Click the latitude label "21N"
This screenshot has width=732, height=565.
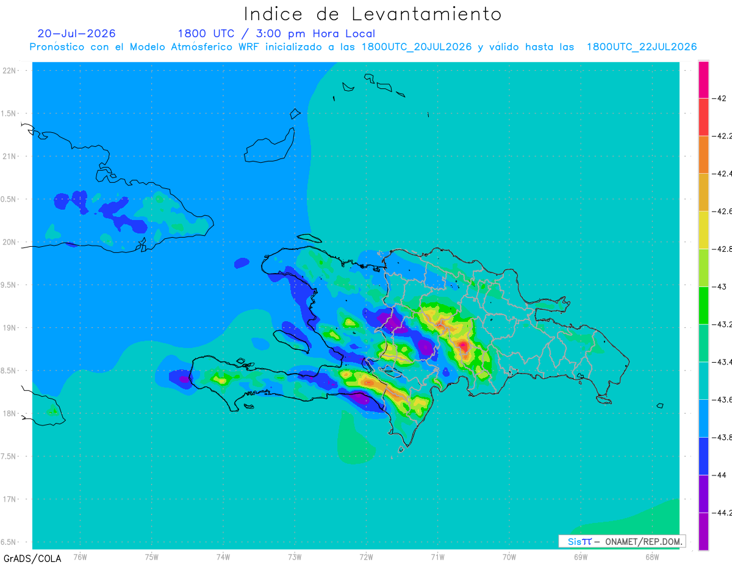click(10, 156)
